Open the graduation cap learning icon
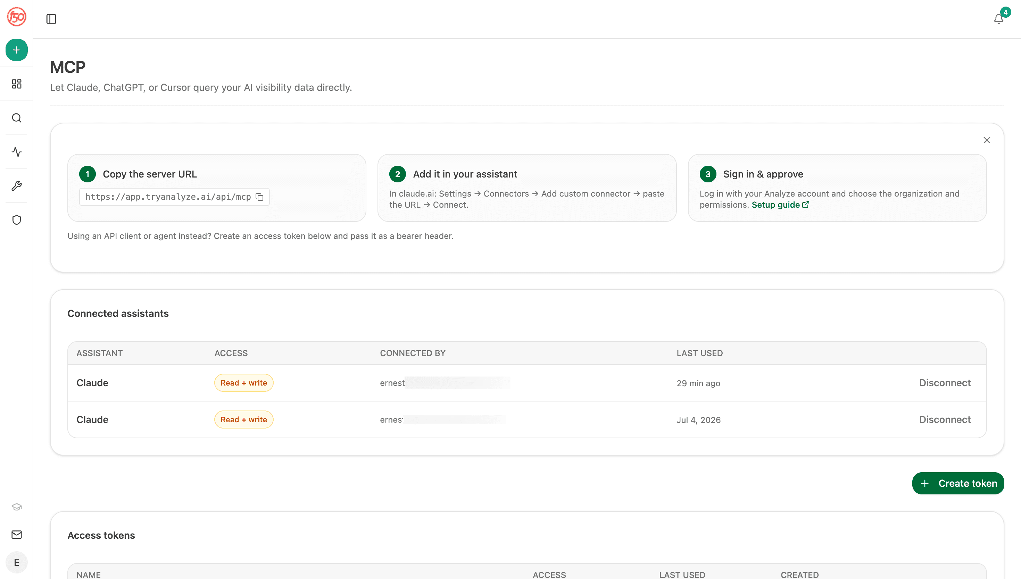This screenshot has height=579, width=1021. point(16,507)
